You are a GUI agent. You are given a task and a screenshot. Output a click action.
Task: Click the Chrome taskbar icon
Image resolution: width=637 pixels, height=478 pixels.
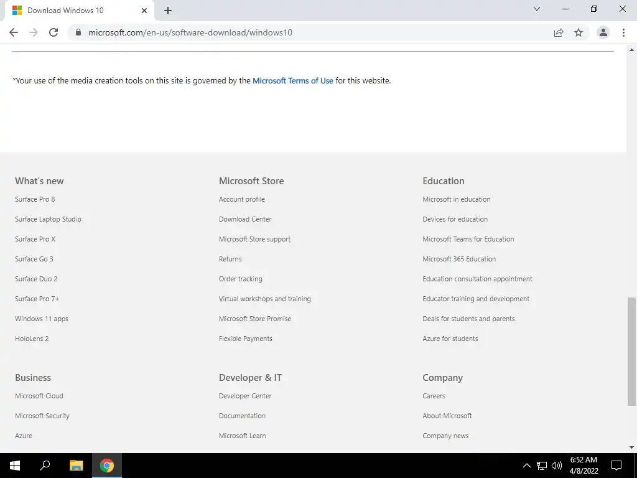(107, 466)
